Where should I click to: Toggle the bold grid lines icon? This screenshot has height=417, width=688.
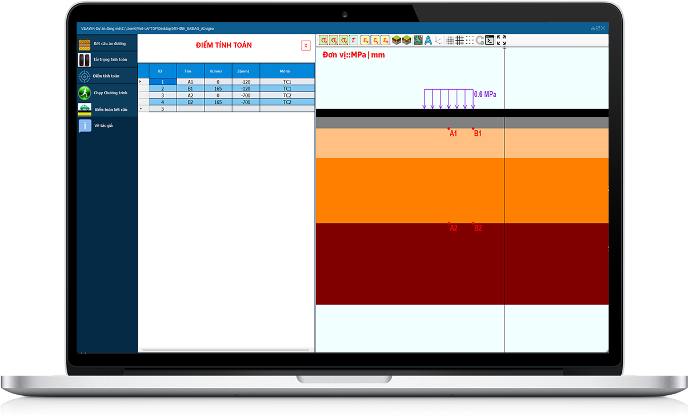coord(459,40)
